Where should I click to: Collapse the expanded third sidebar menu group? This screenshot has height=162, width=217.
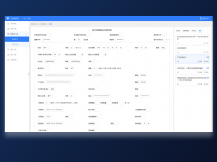coord(17,34)
